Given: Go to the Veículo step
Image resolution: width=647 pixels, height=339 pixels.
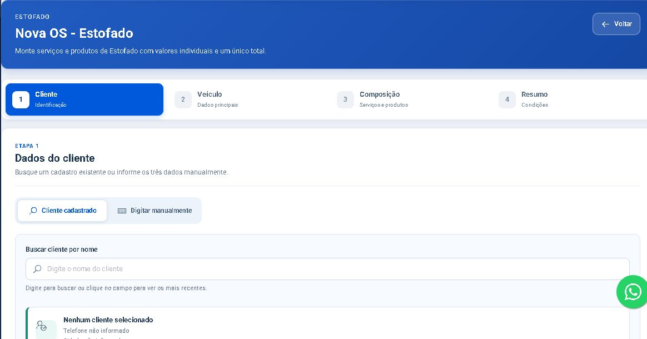Looking at the screenshot, I should pyautogui.click(x=246, y=99).
